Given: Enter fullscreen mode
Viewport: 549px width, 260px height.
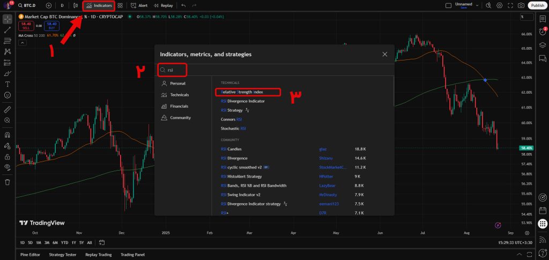Looking at the screenshot, I should 510,5.
